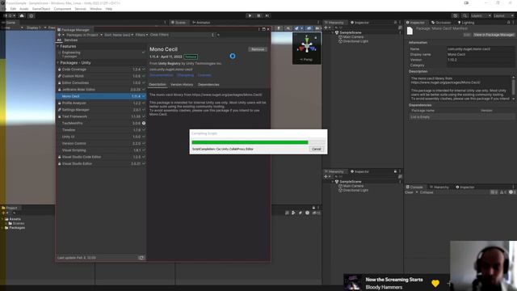Image resolution: width=517 pixels, height=291 pixels.
Task: Select the JetBrains Rider Editor package
Action: (101, 90)
